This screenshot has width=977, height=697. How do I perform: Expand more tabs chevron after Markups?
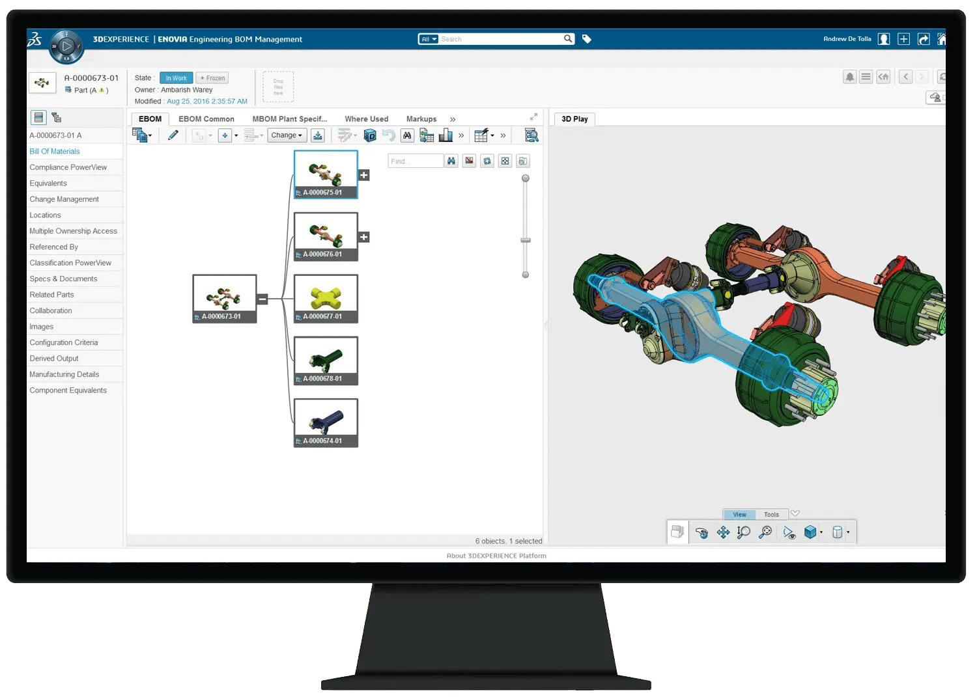pyautogui.click(x=453, y=119)
